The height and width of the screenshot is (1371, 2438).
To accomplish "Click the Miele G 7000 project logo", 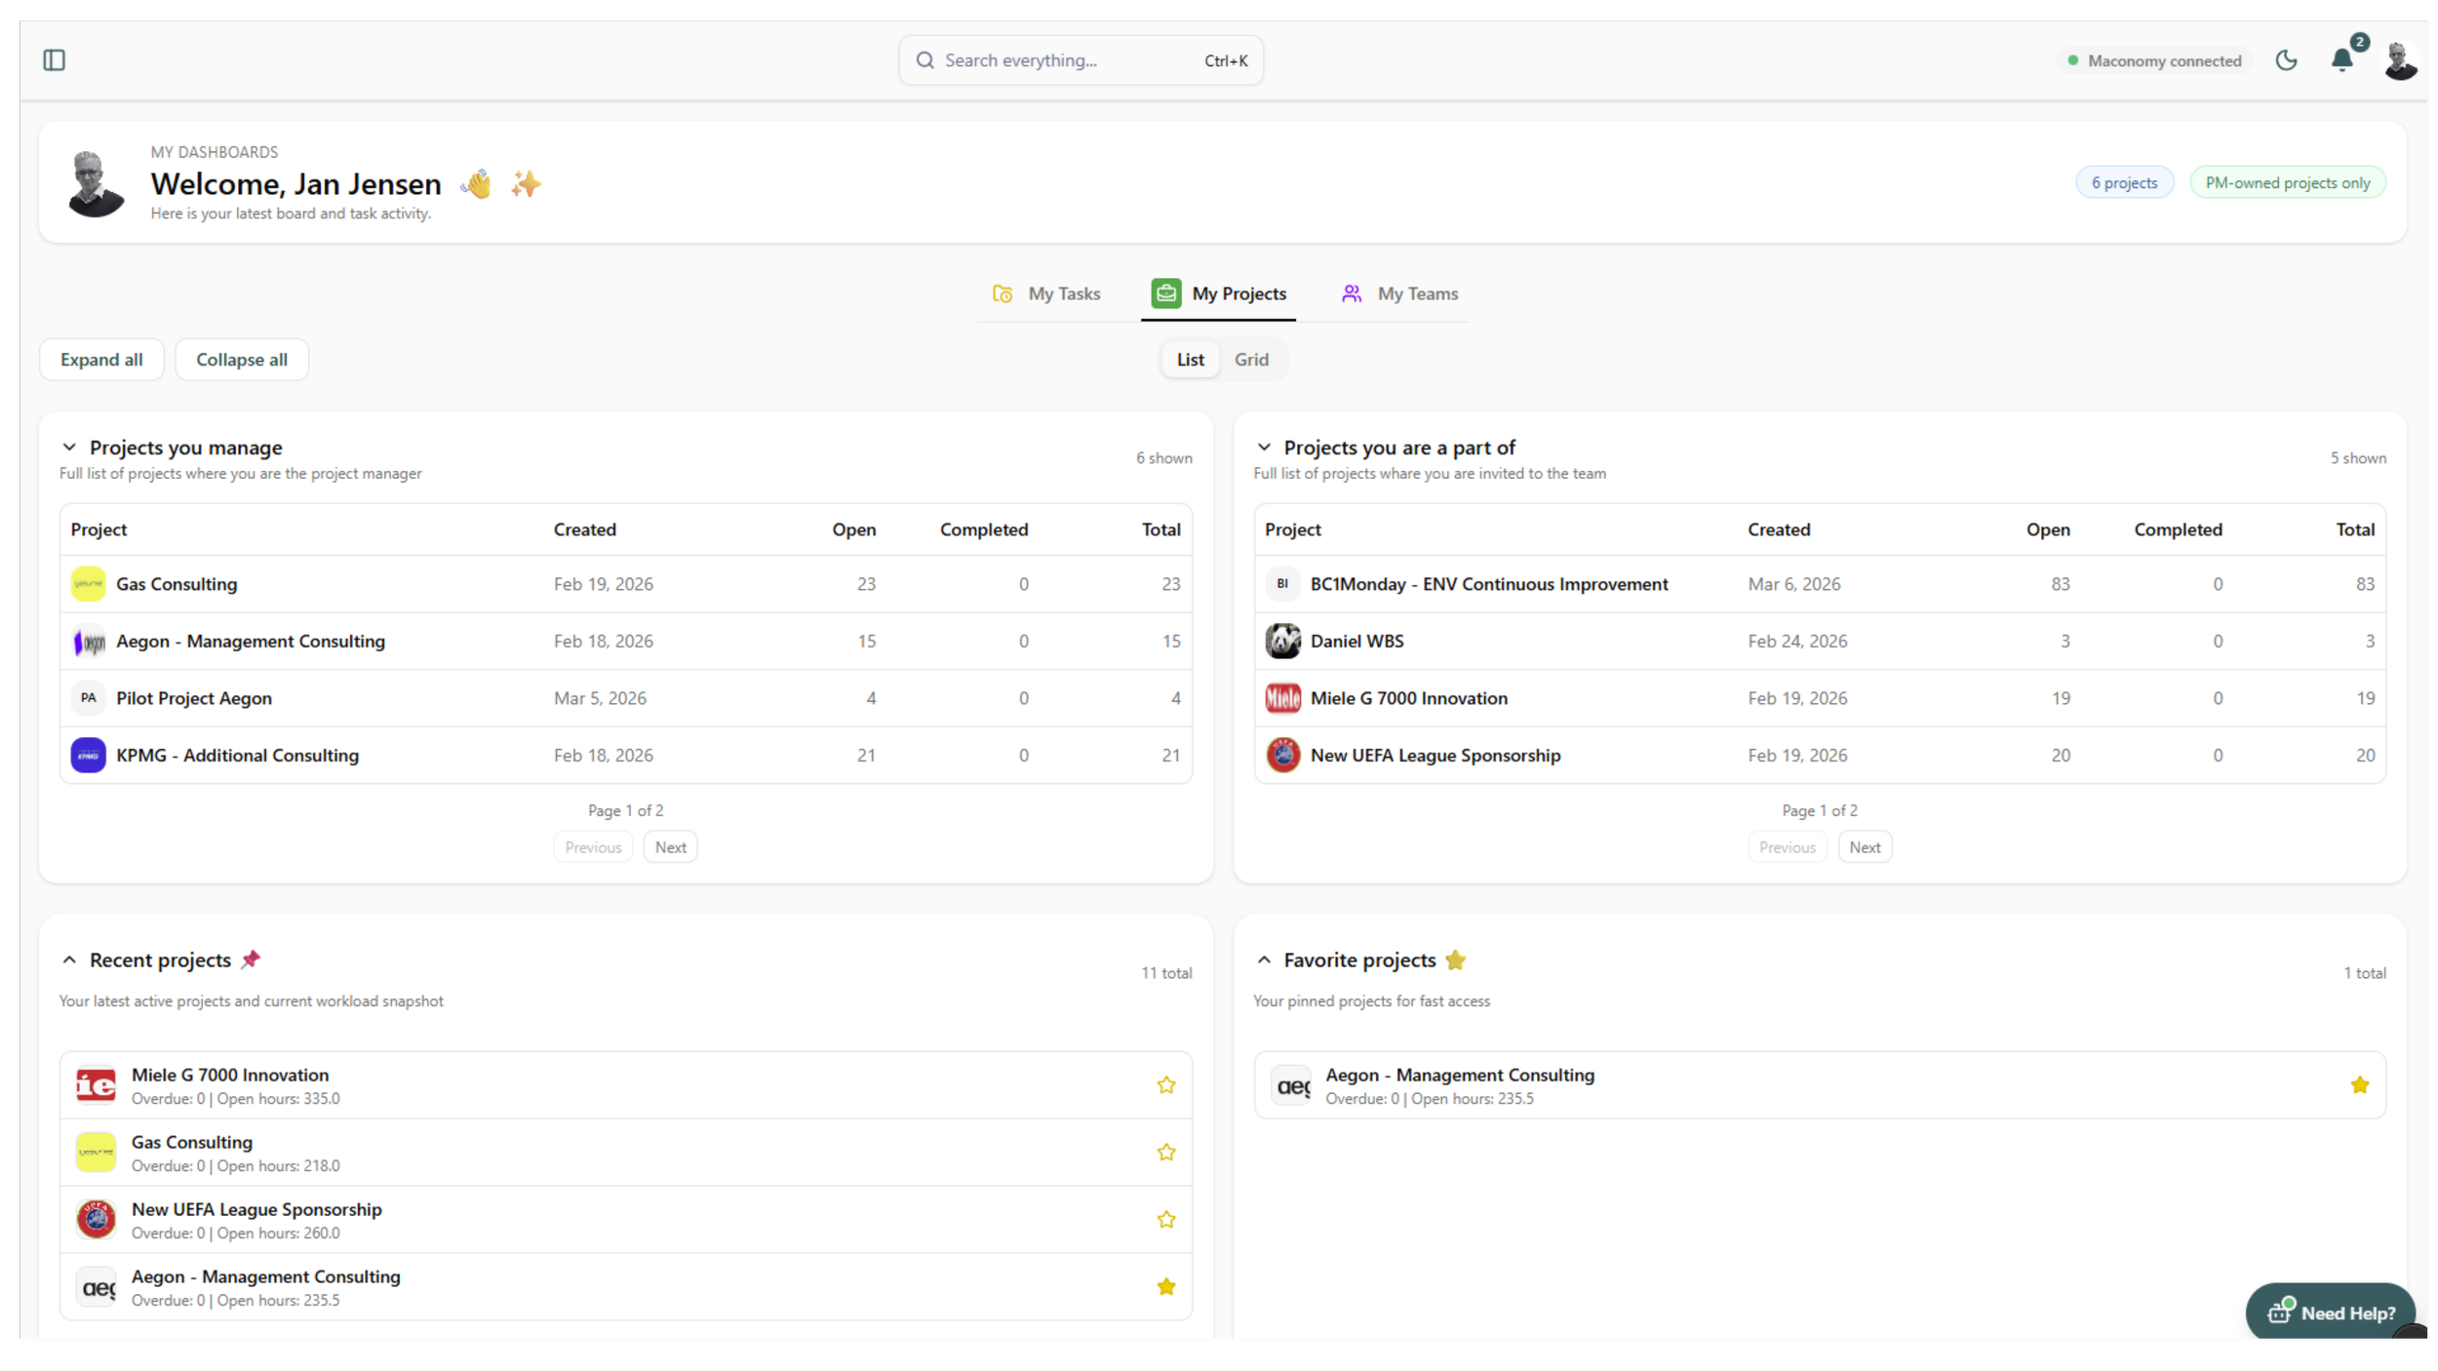I will (x=1282, y=698).
